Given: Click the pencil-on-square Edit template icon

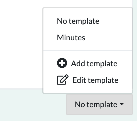Looking at the screenshot, I should 63,80.
